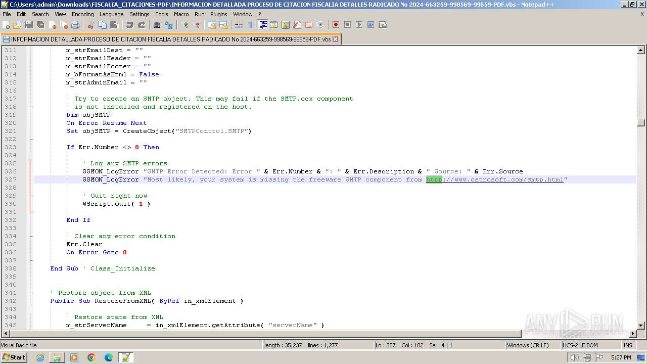647x364 pixels.
Task: Undo the last edit via the toolbar
Action: pyautogui.click(x=129, y=25)
